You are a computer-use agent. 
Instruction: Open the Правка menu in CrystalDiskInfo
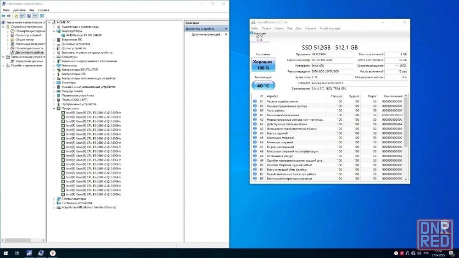click(266, 28)
